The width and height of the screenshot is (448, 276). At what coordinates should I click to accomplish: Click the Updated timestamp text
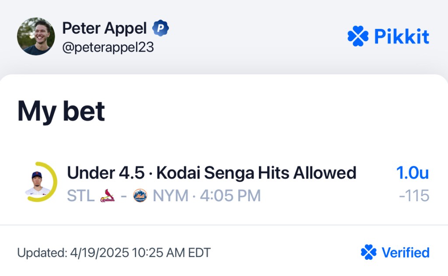(114, 253)
